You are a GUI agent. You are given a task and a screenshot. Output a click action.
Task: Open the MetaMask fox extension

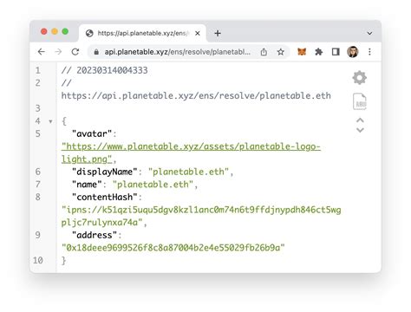(x=302, y=52)
